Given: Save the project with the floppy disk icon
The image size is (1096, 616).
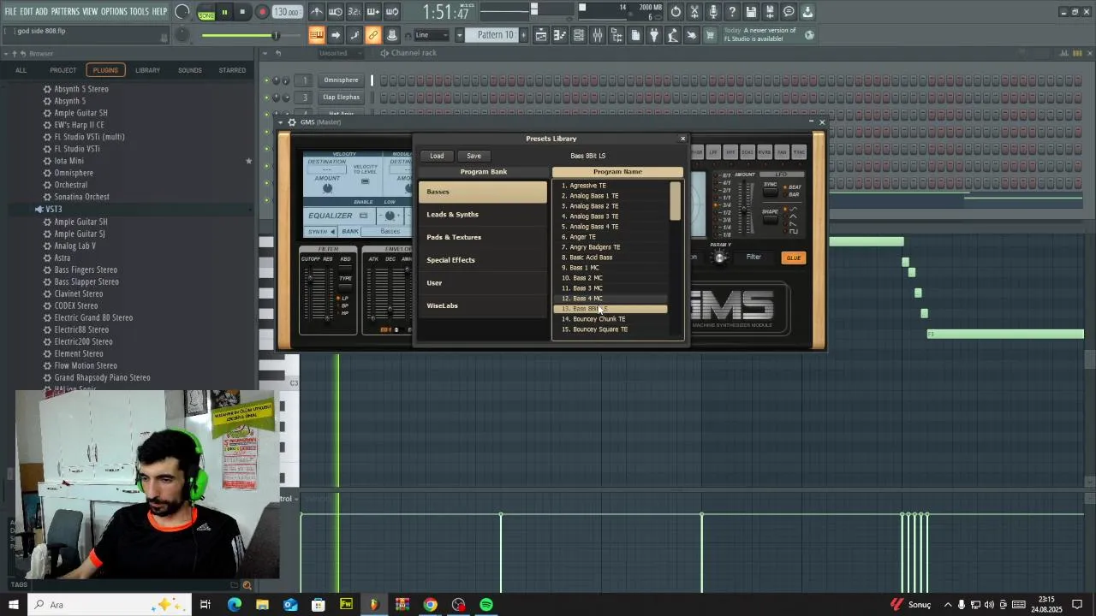Looking at the screenshot, I should [751, 12].
